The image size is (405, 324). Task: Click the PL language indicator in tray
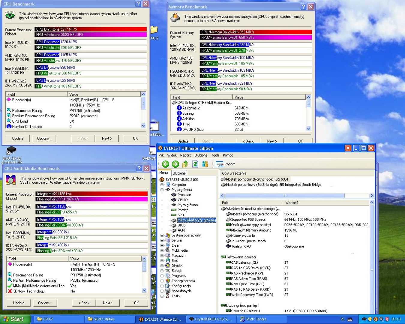[x=342, y=319]
